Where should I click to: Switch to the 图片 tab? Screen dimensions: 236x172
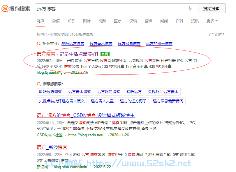pos(87,21)
